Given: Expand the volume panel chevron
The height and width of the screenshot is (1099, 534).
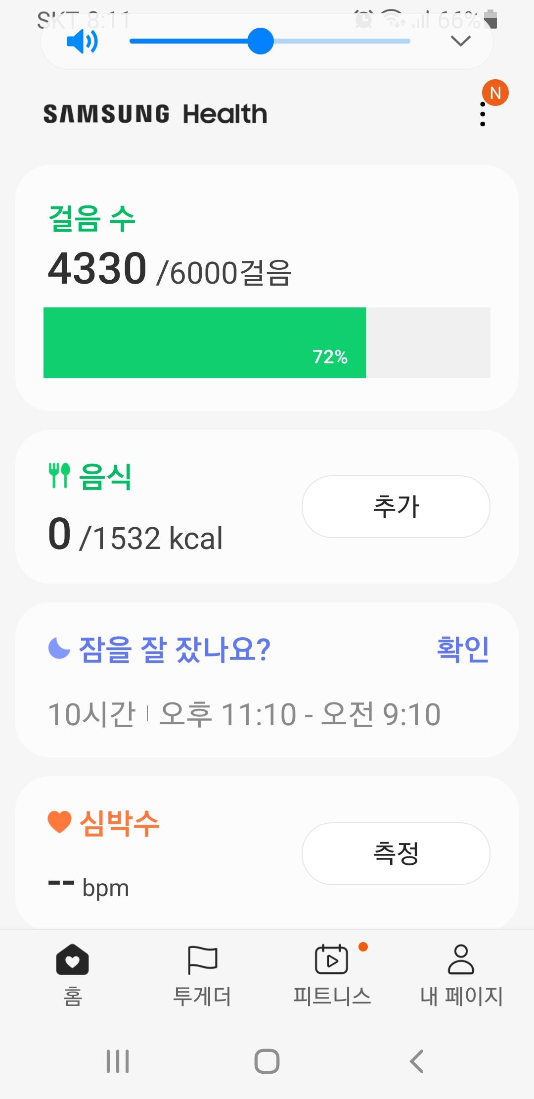Looking at the screenshot, I should point(460,41).
